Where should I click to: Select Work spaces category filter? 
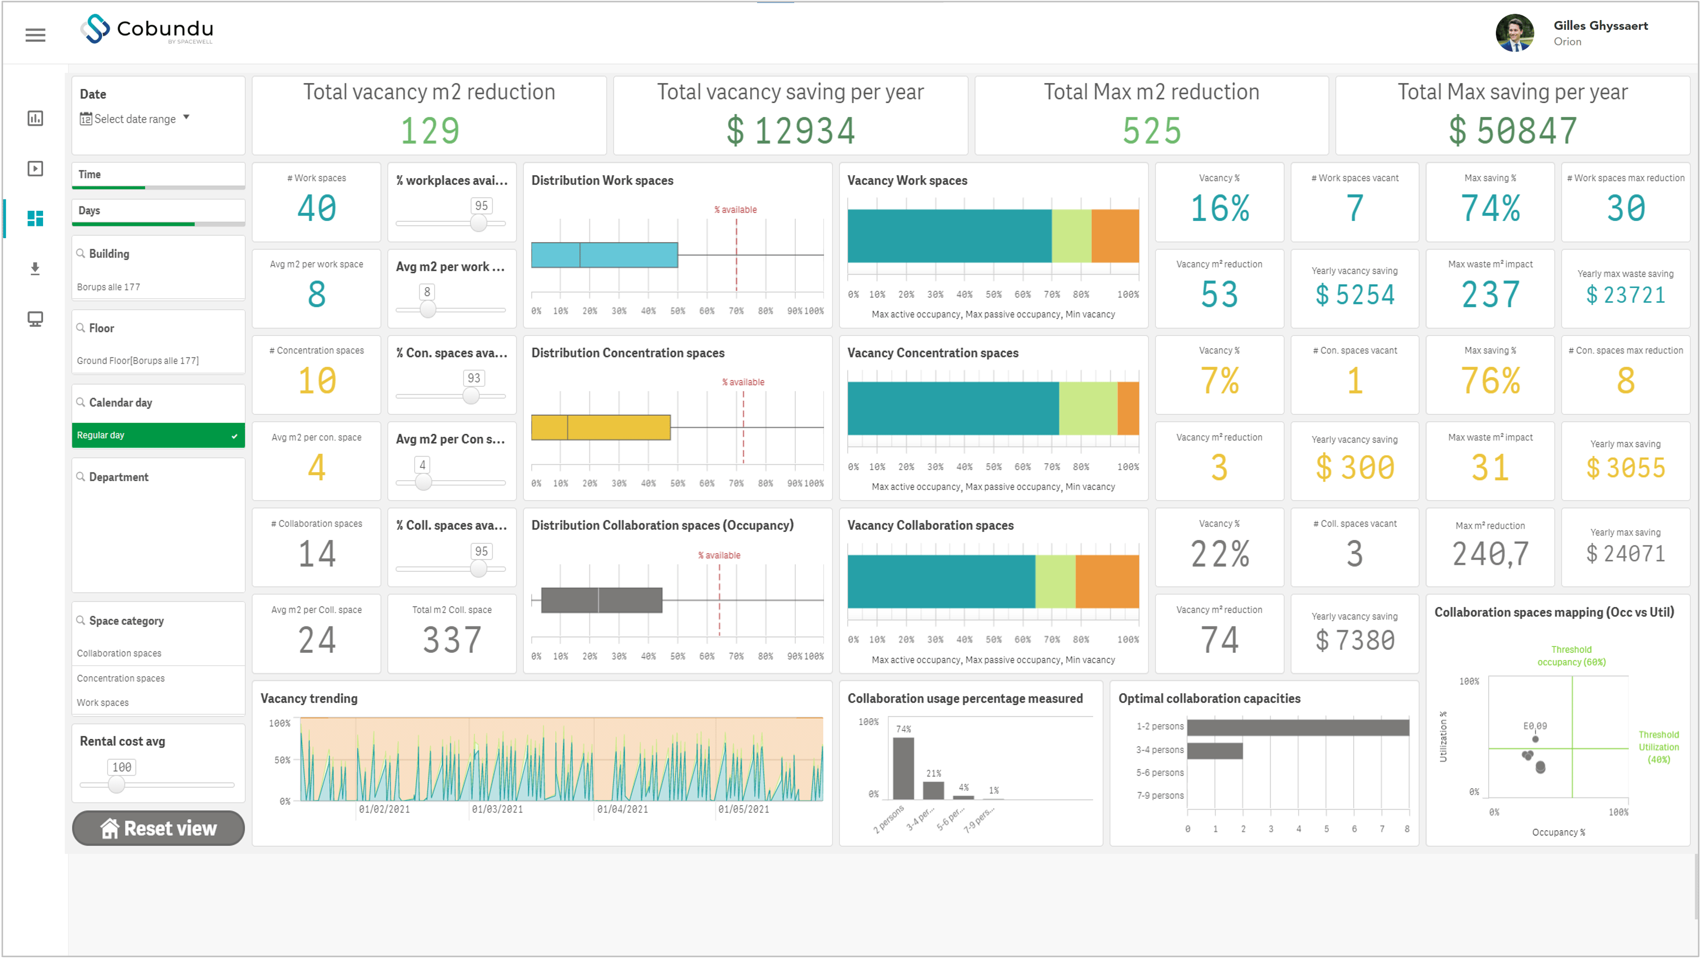click(102, 702)
